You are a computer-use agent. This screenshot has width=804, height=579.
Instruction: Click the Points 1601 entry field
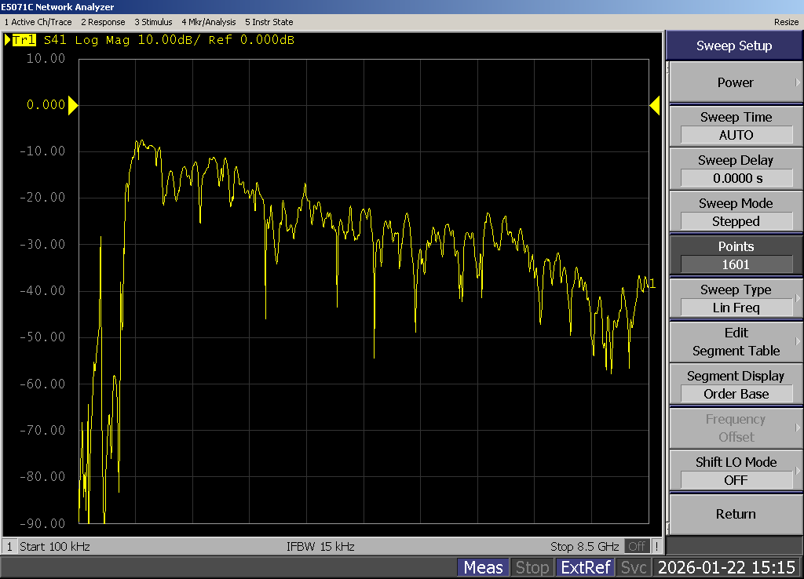click(735, 264)
